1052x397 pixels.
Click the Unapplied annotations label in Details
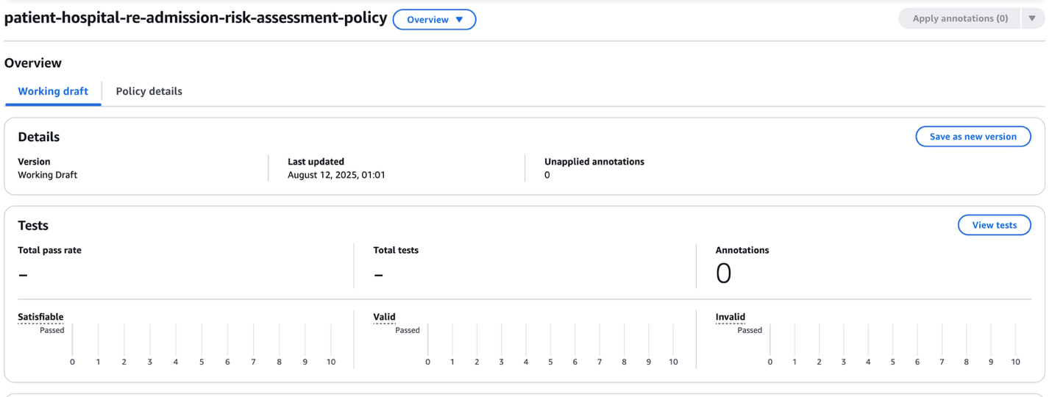(594, 162)
